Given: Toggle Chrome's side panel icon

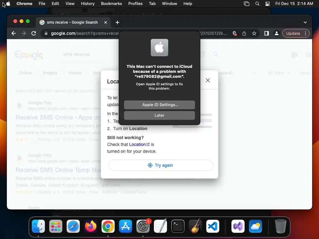Looking at the screenshot, I should point(267,33).
